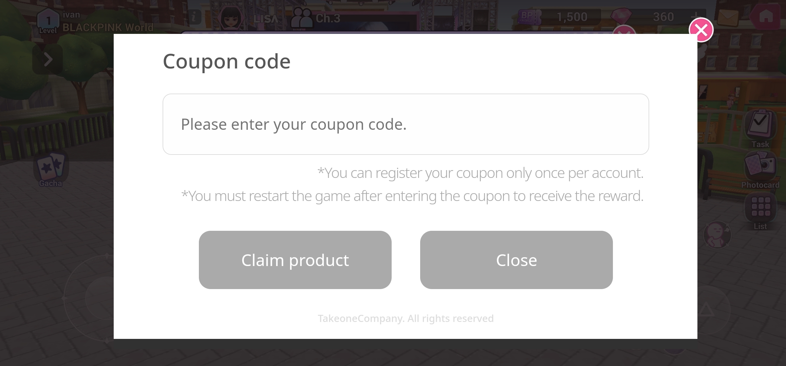Go to home via house icon
Screen dimensions: 786x366
[x=766, y=16]
